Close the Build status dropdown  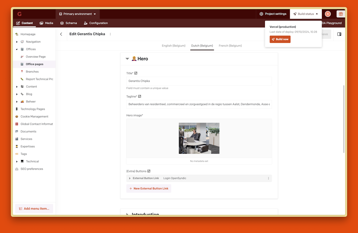coord(306,14)
